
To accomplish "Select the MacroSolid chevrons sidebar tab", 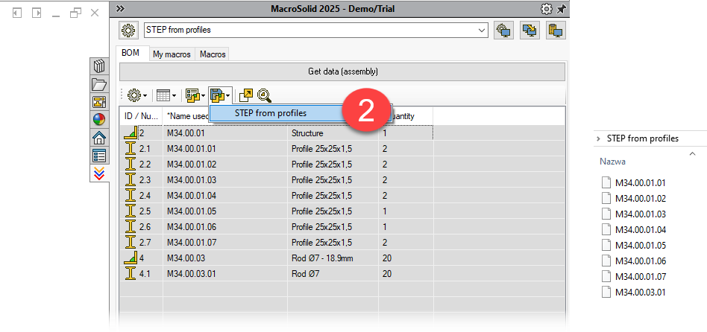I will tap(99, 173).
